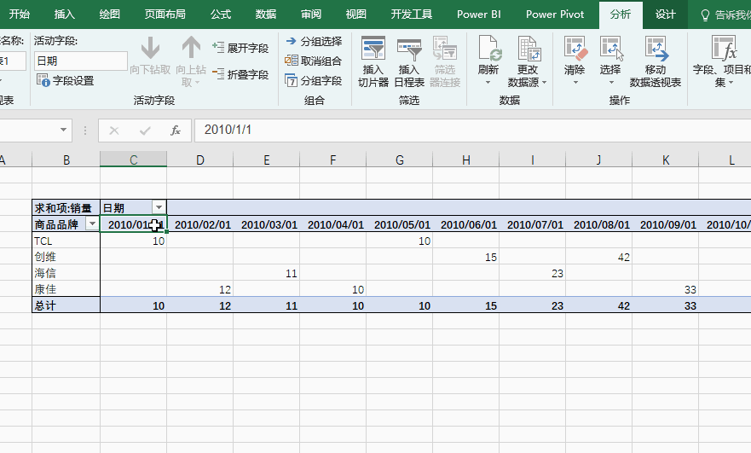This screenshot has height=453, width=751.
Task: Select the TCL row label
Action: 66,241
